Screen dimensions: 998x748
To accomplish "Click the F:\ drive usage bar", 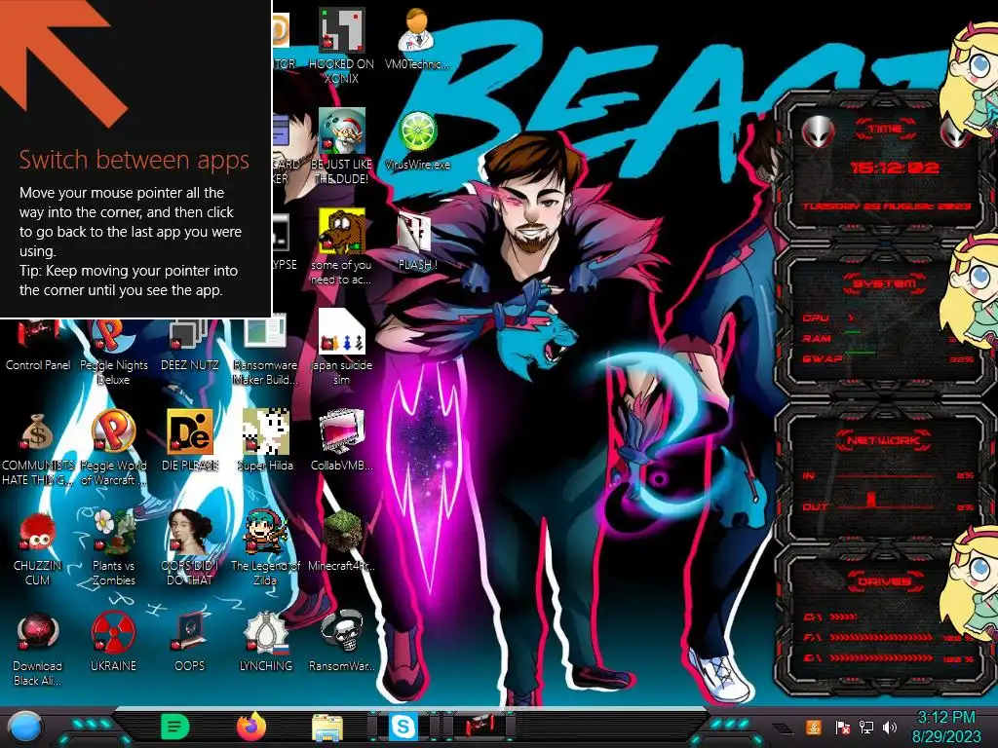I will 881,637.
